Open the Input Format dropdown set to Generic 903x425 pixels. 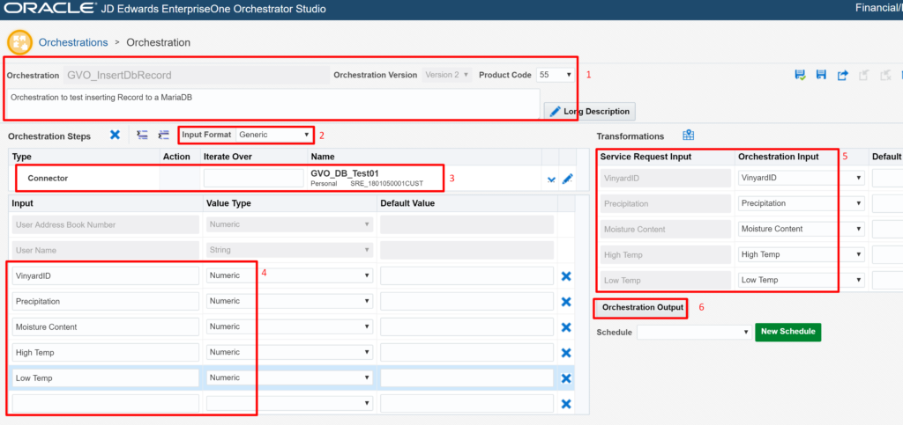(275, 135)
